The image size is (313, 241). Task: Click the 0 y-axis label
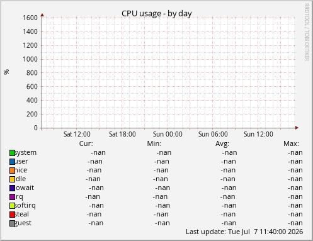tap(36, 128)
